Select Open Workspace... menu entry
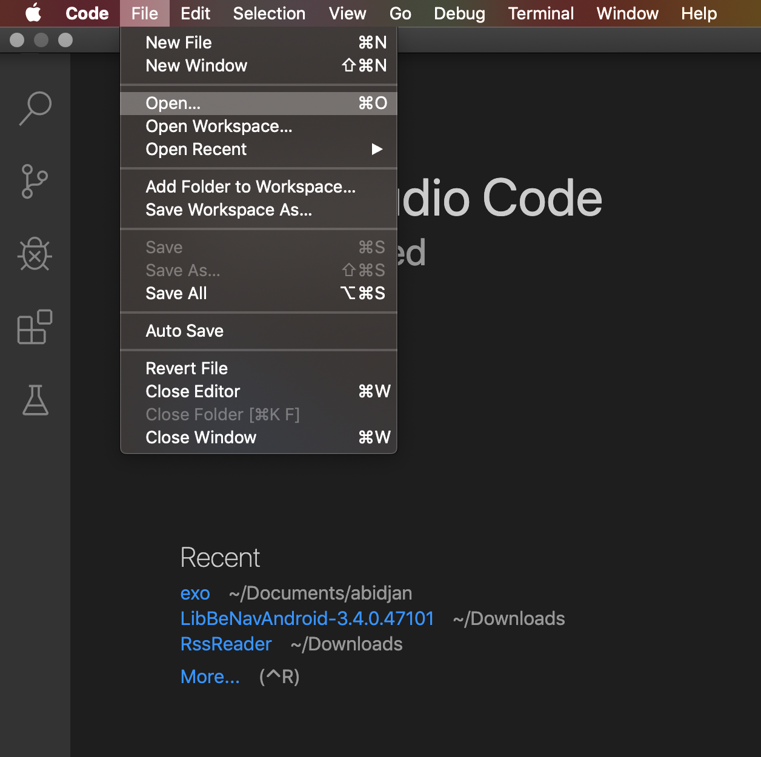This screenshot has height=757, width=761. click(259, 126)
